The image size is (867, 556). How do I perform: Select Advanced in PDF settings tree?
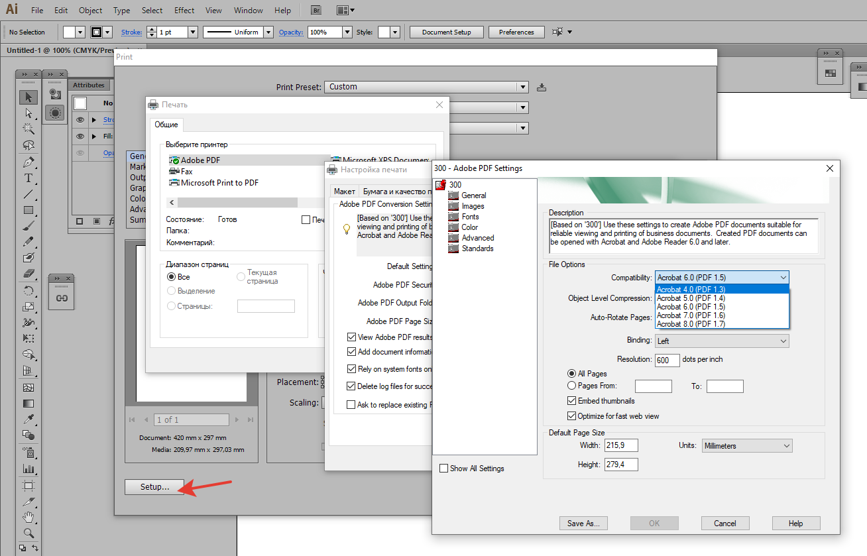[478, 238]
